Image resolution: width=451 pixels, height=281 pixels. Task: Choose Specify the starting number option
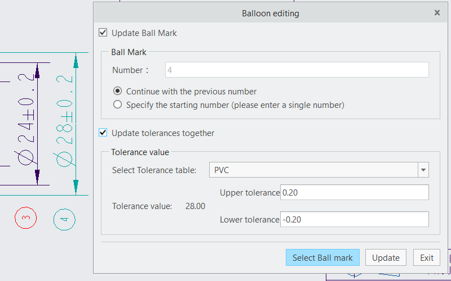pos(117,105)
